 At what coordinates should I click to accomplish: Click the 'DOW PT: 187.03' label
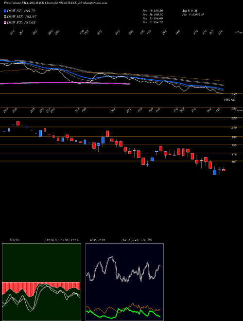21,22
